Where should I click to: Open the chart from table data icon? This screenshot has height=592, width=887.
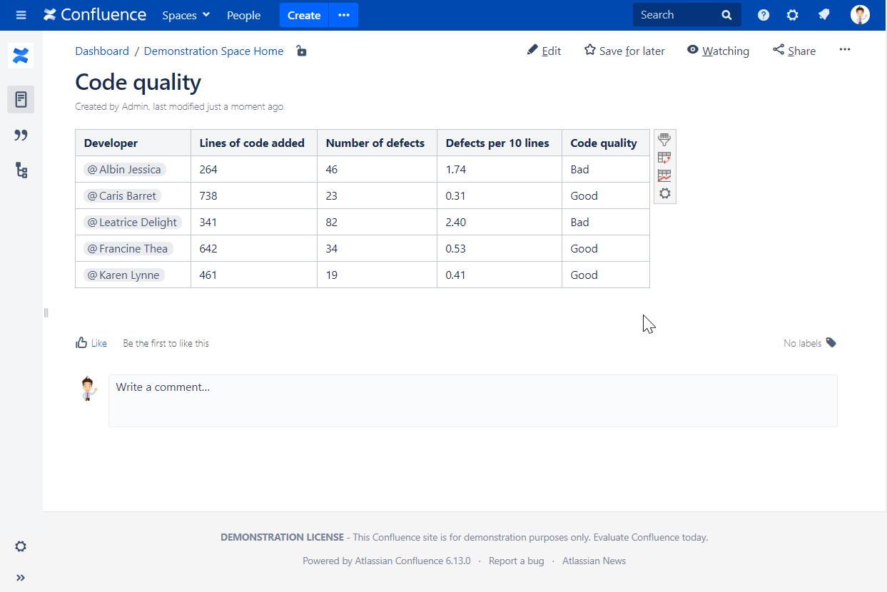pyautogui.click(x=664, y=175)
